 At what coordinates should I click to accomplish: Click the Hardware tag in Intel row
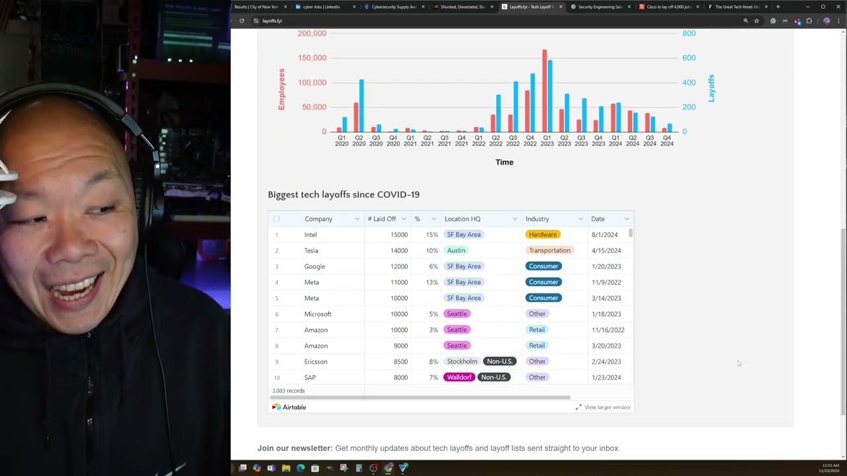click(x=543, y=235)
